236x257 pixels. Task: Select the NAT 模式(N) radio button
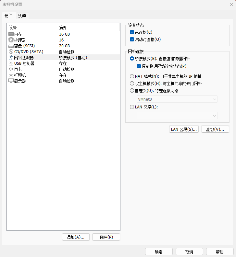click(132, 76)
